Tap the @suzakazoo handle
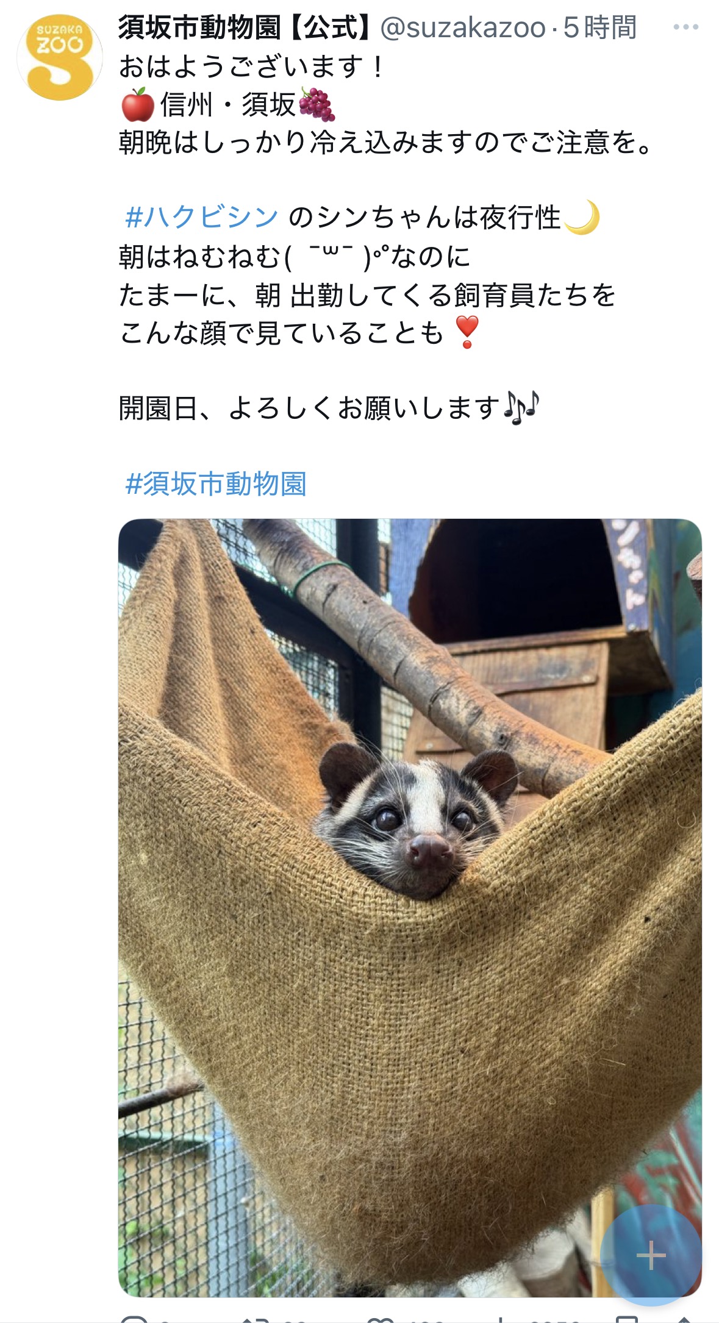The image size is (719, 1323). [x=463, y=28]
